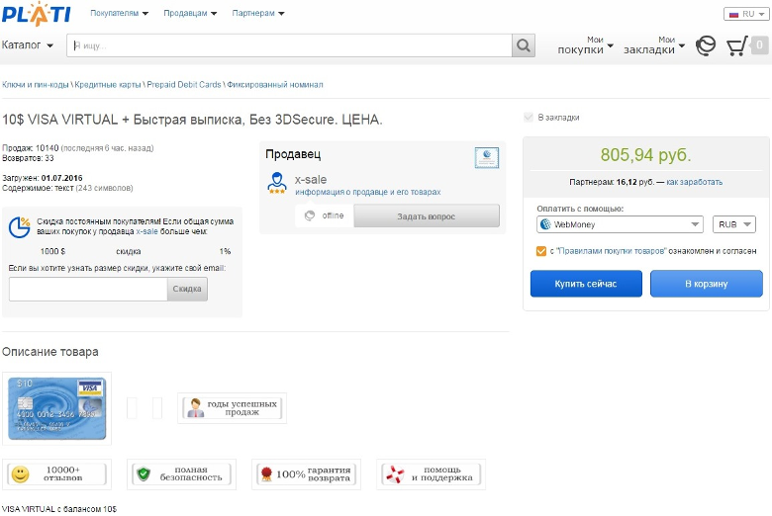
Task: Open the Мои закладки dropdown
Action: click(x=654, y=45)
